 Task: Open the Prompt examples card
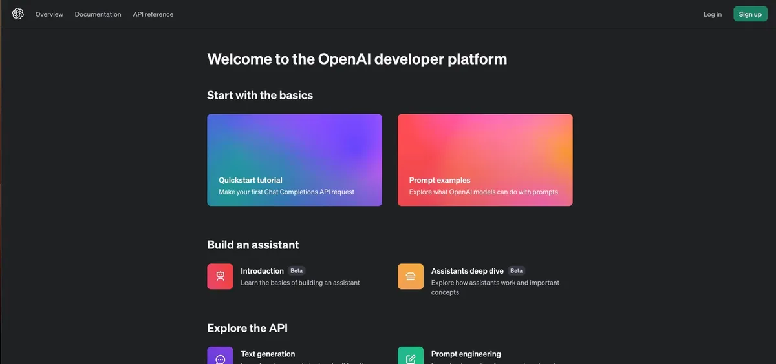click(485, 160)
